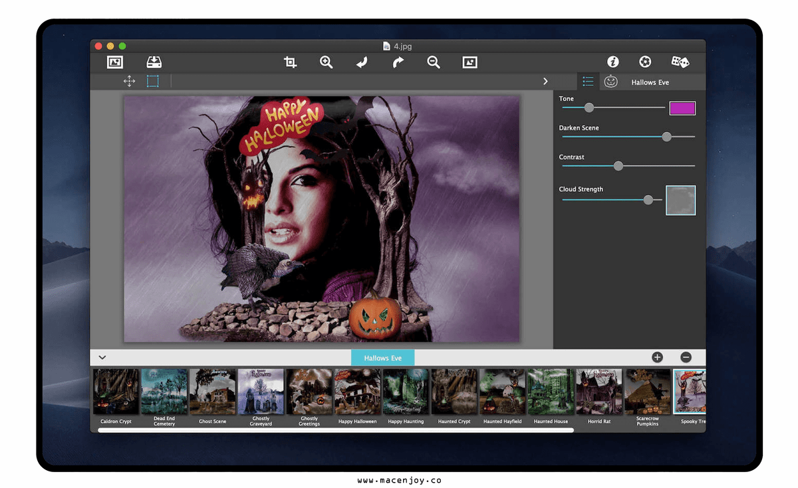Zoom in with the plus magnifier
798x488 pixels.
326,62
